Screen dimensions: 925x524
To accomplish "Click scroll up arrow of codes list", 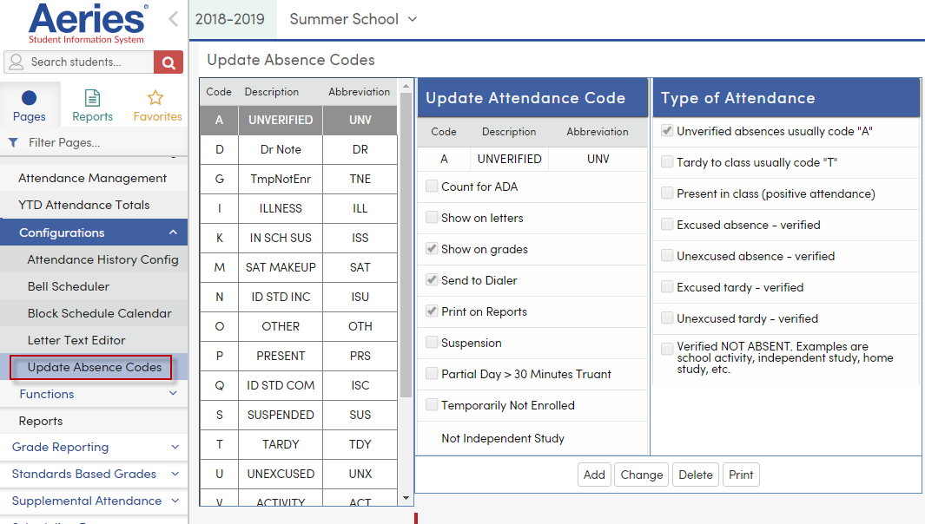I will [406, 86].
